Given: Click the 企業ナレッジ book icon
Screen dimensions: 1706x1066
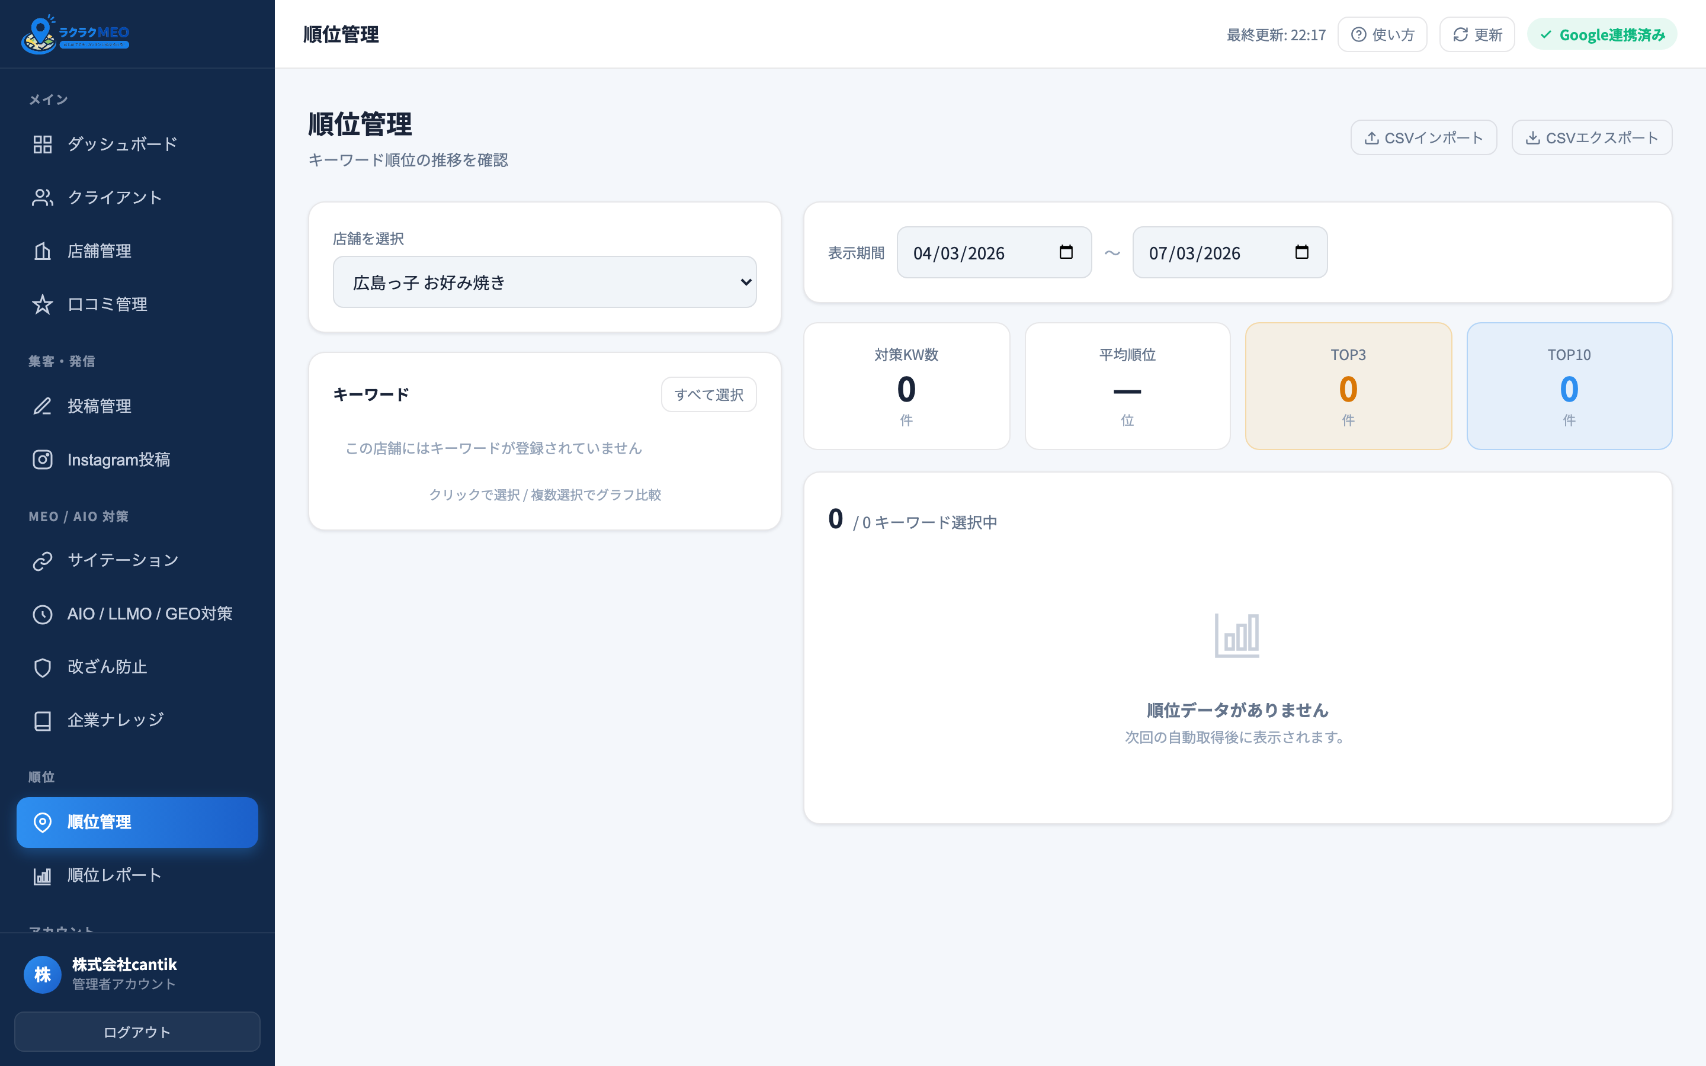Looking at the screenshot, I should (x=42, y=721).
